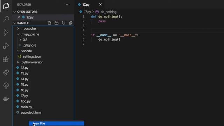
Task: Open the Extensions view
Action: [x=6, y=59]
